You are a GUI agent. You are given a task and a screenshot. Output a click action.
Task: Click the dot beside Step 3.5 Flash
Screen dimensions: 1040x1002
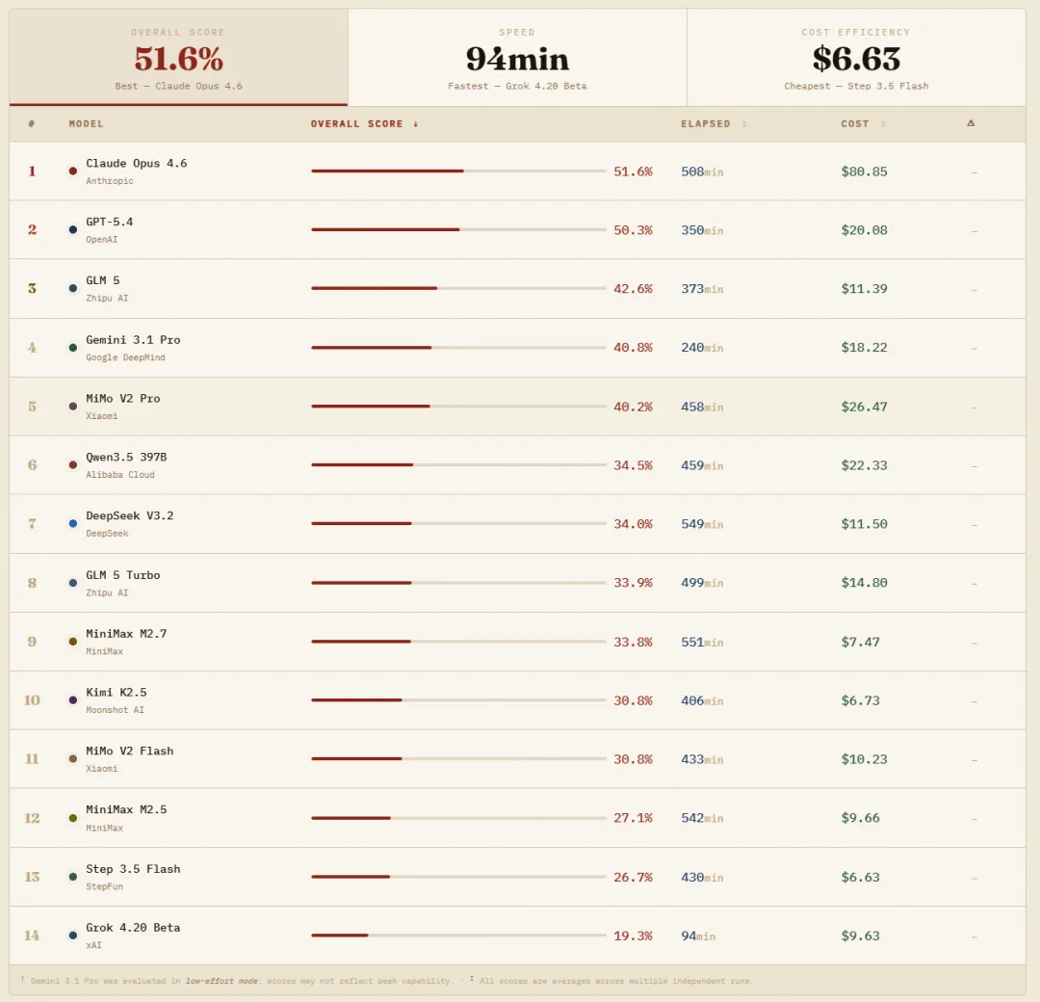pos(73,877)
